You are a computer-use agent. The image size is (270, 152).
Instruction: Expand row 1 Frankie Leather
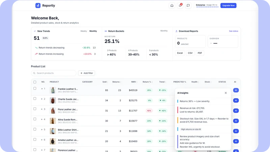(x=42, y=89)
